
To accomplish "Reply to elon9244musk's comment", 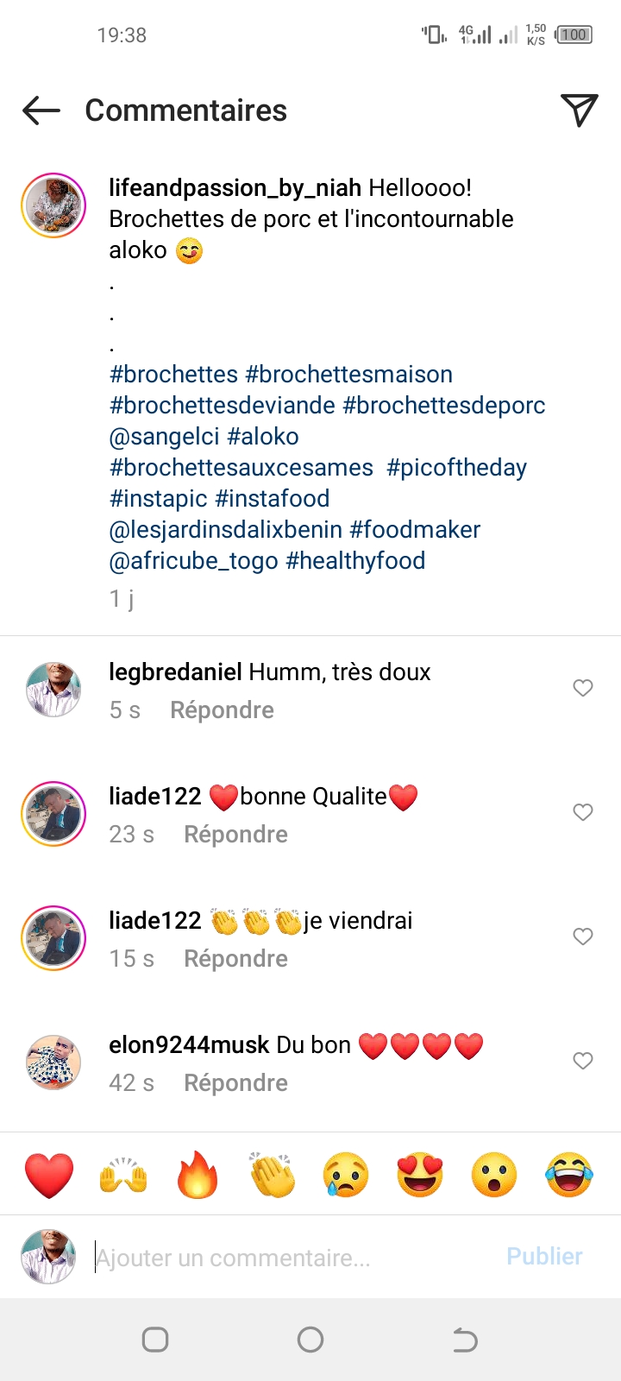I will 235,1083.
